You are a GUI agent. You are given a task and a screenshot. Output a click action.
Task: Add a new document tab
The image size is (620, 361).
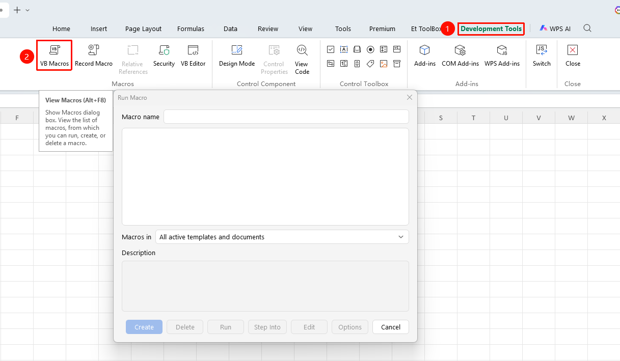[17, 10]
